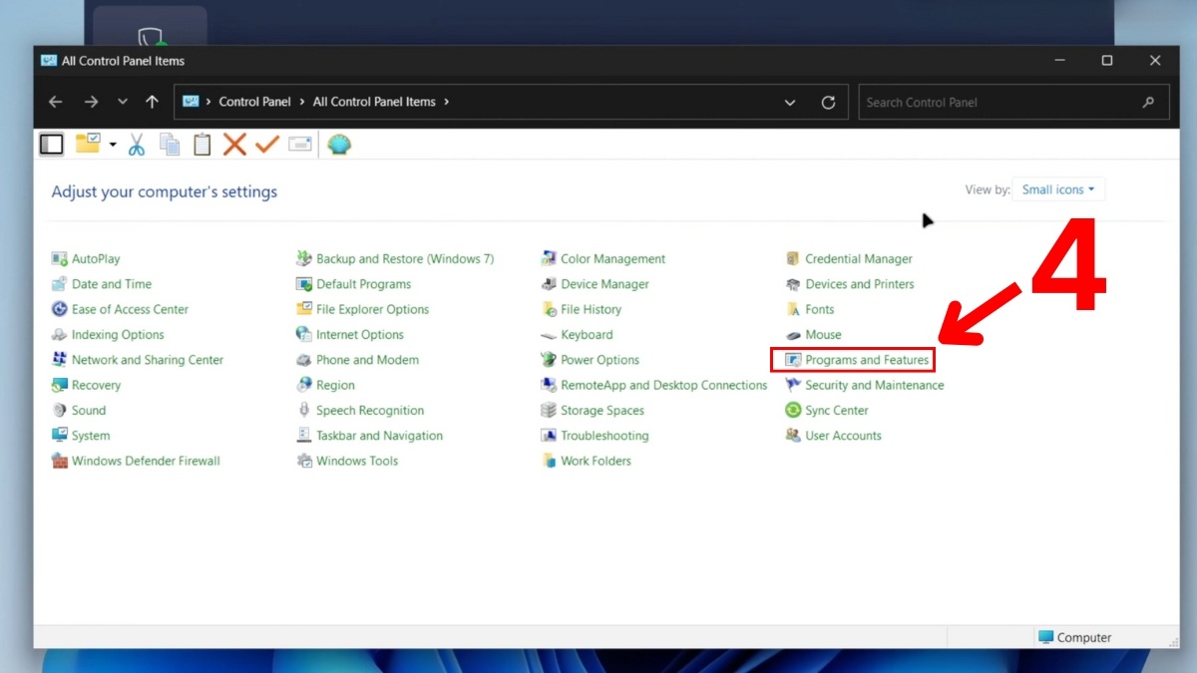Click the email envelope toolbar icon
Viewport: 1197px width, 673px height.
pos(300,145)
